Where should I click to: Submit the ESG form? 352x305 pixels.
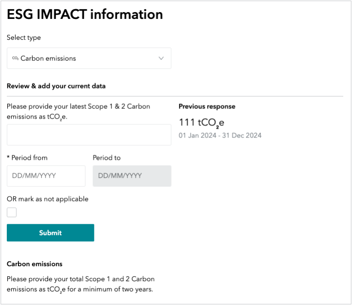(51, 233)
